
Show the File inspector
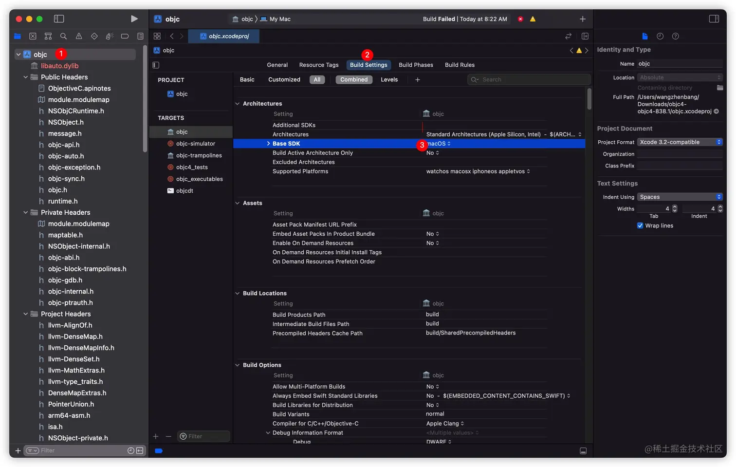point(645,36)
